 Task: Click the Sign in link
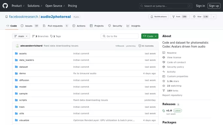[200, 6]
